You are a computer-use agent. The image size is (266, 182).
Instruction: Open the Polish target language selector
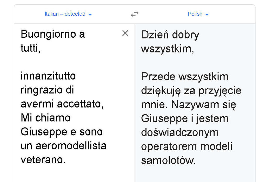click(x=195, y=14)
